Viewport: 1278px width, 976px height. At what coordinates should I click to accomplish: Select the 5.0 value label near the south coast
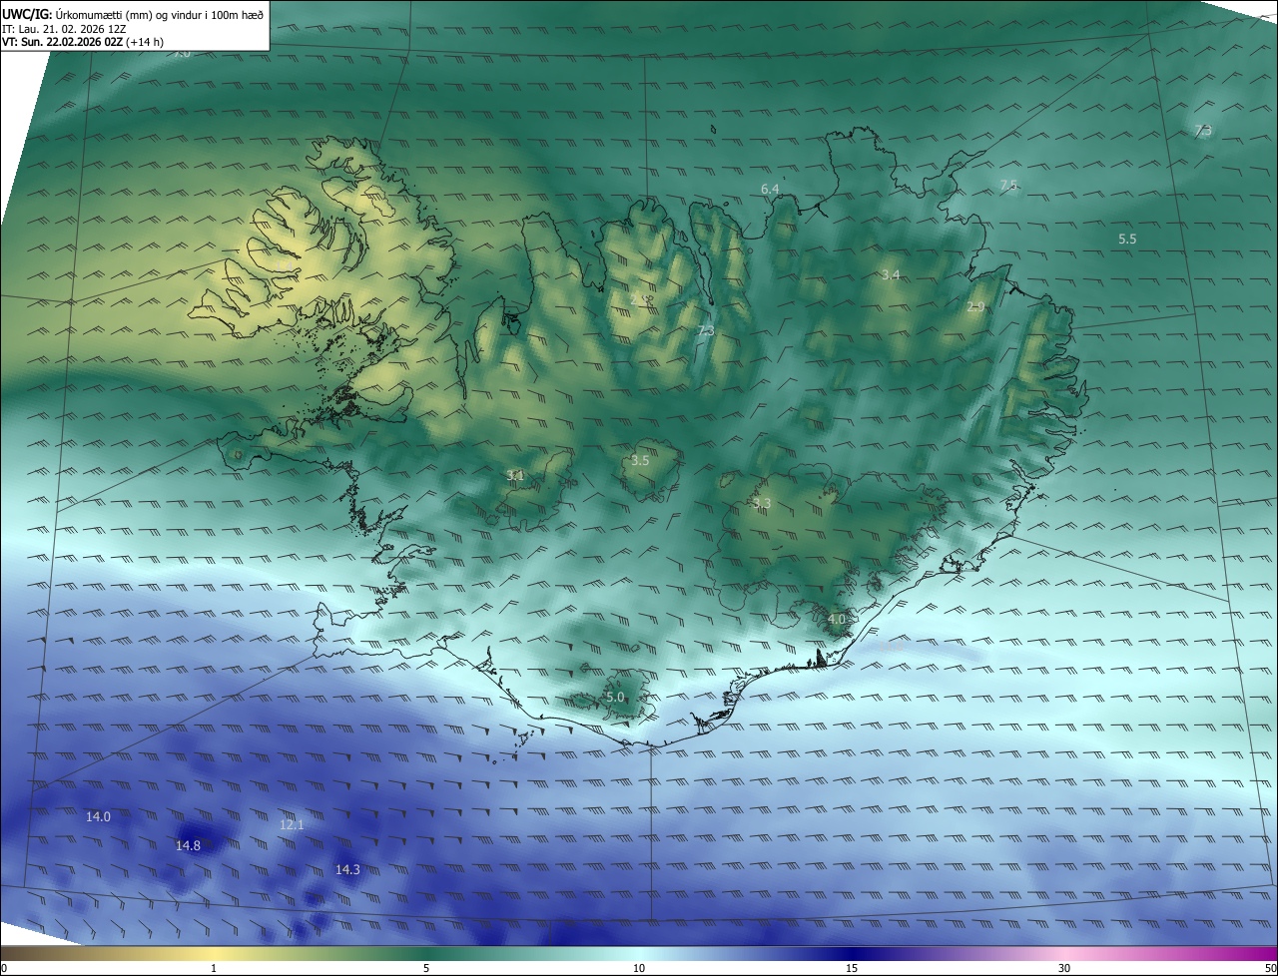[615, 697]
